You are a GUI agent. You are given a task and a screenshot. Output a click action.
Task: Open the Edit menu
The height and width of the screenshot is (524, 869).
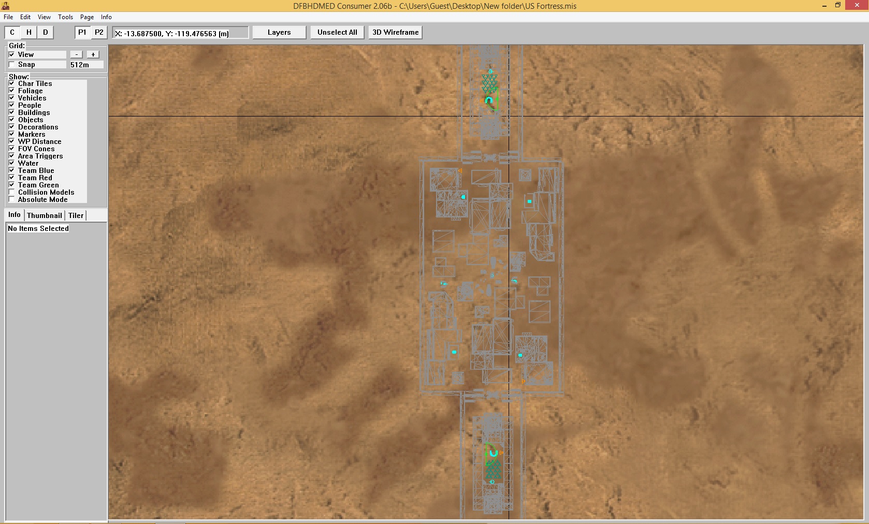click(25, 17)
